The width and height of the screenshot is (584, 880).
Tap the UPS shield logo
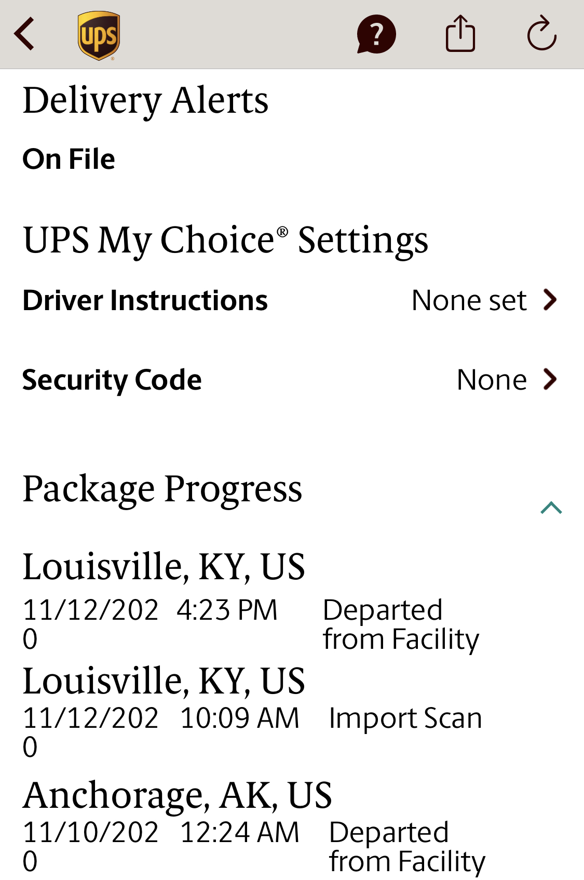point(99,35)
